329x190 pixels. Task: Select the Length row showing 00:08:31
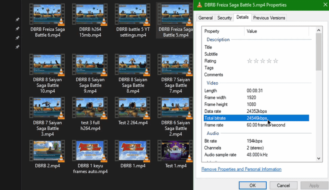point(256,91)
